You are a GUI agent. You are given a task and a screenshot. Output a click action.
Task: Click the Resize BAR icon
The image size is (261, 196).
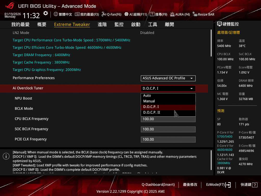click(x=195, y=14)
